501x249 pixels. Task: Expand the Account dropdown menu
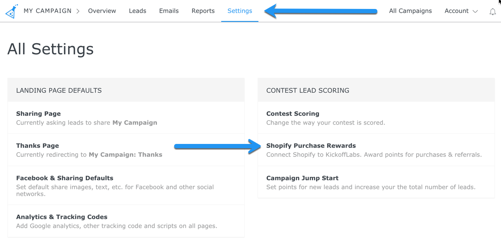[x=461, y=11]
